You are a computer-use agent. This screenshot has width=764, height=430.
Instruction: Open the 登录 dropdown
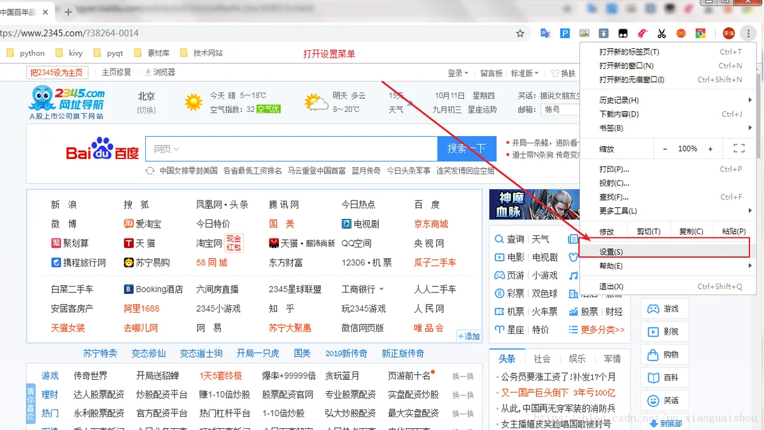tap(458, 73)
